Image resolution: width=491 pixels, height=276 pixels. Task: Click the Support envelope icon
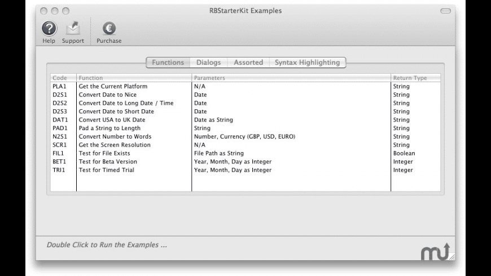[73, 28]
